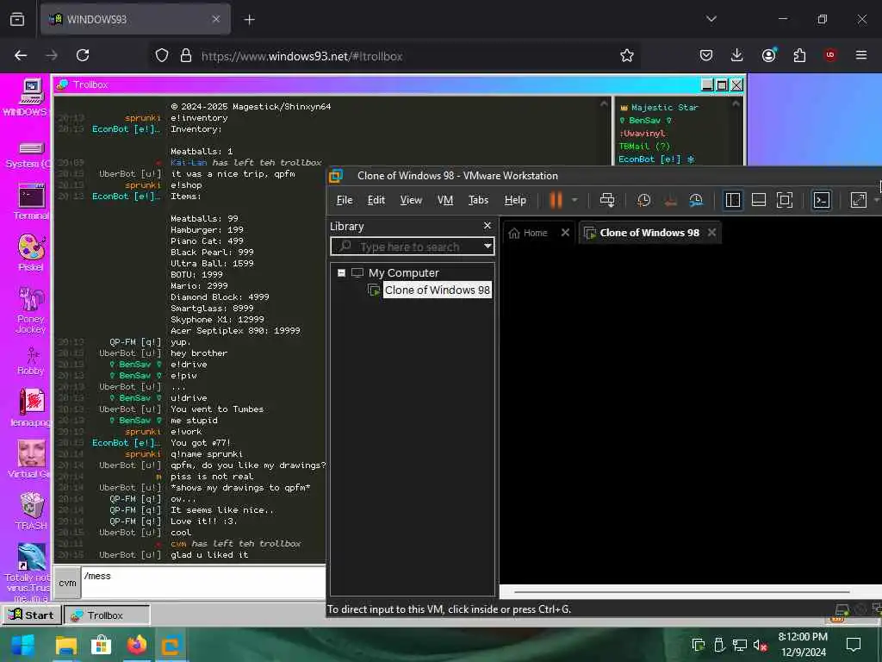Viewport: 882px width, 662px height.
Task: Open the File menu in VMware Workstation
Action: coord(345,200)
